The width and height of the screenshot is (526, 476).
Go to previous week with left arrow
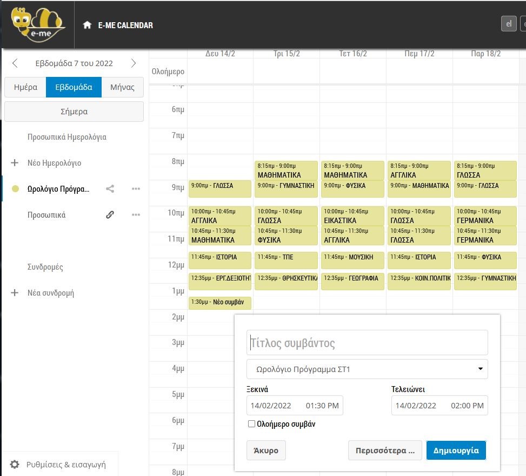15,63
